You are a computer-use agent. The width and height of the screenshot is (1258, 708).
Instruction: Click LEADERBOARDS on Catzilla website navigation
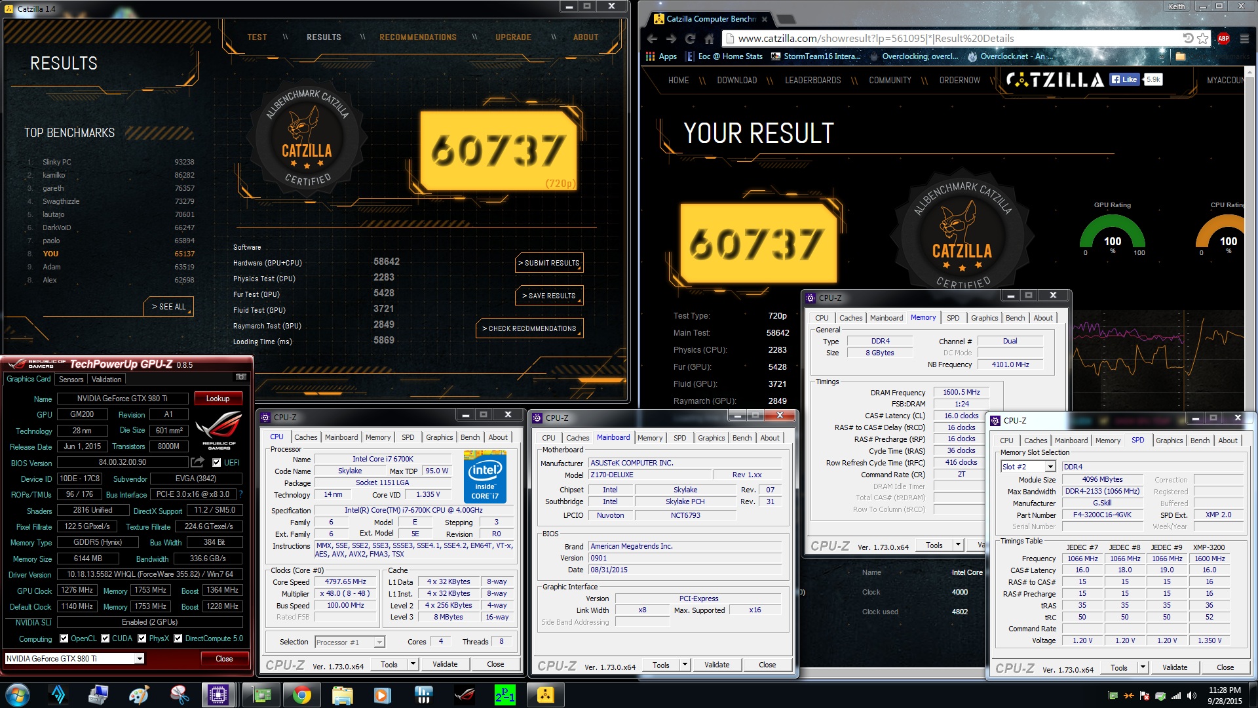812,80
